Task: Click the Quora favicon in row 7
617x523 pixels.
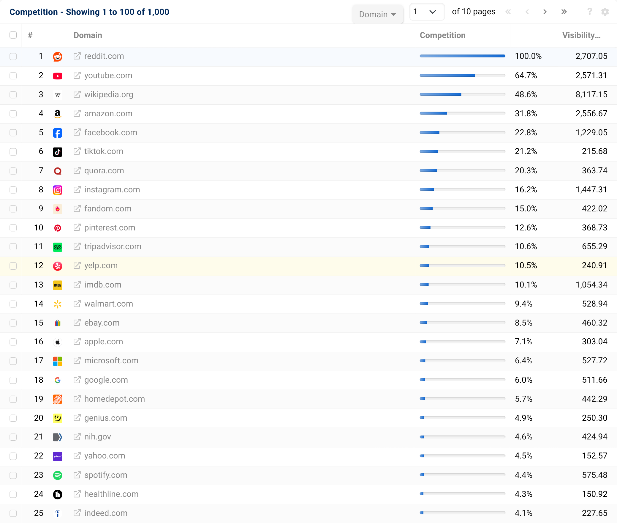Action: [58, 171]
